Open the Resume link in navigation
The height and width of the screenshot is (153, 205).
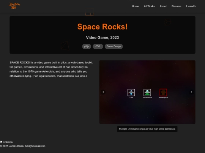(x=177, y=6)
